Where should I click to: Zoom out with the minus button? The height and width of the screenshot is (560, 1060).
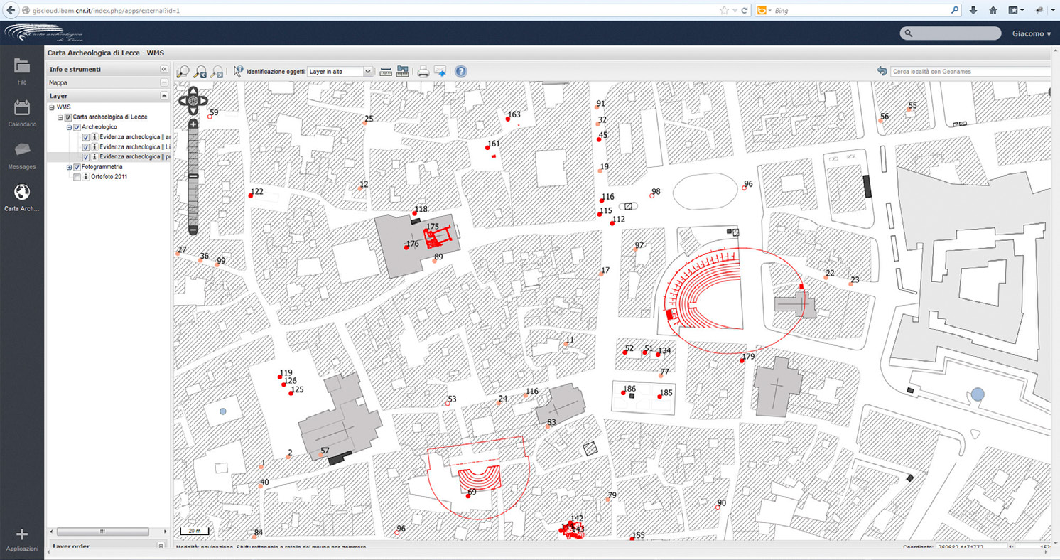tap(193, 230)
